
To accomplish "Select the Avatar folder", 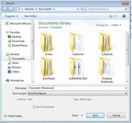I will point(49,44).
